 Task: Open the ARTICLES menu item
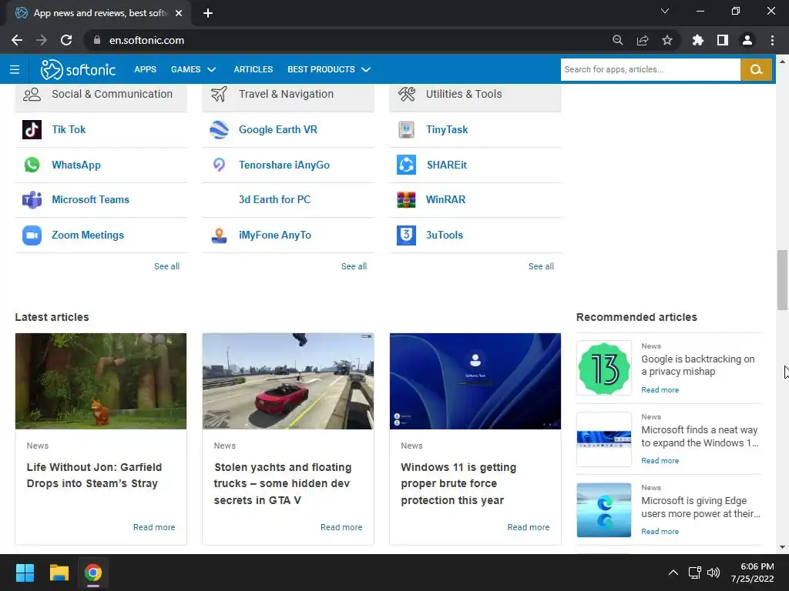[253, 69]
